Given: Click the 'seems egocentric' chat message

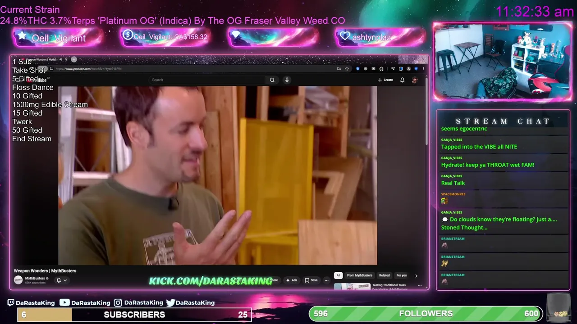Looking at the screenshot, I should click(464, 129).
